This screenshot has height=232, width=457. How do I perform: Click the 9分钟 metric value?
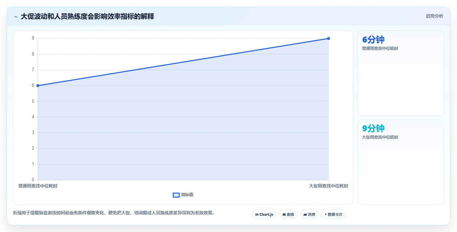(373, 128)
